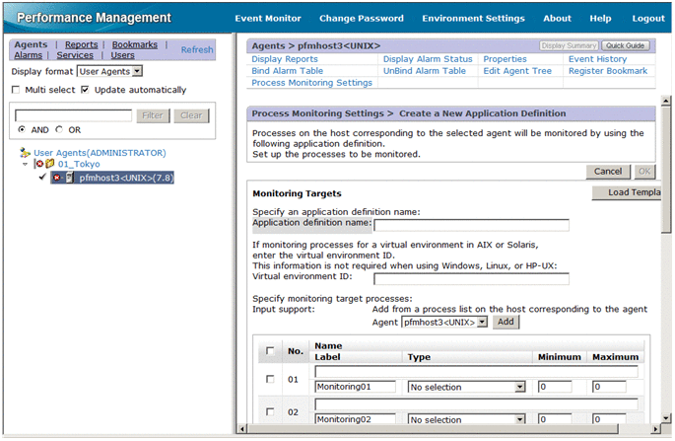The image size is (675, 441).
Task: Click the Quick Guide button
Action: 625,45
